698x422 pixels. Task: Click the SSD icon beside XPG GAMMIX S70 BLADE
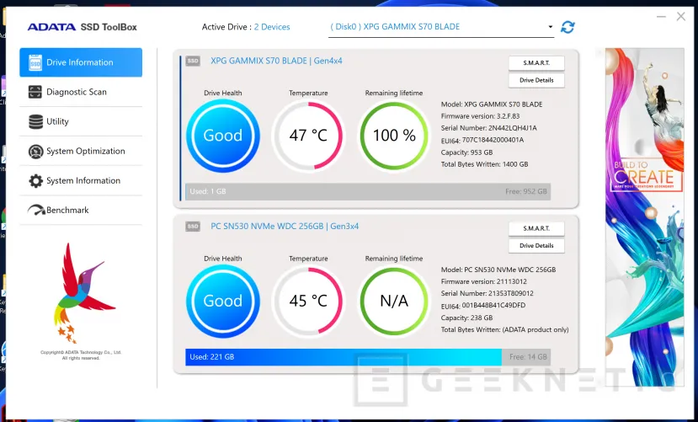193,61
